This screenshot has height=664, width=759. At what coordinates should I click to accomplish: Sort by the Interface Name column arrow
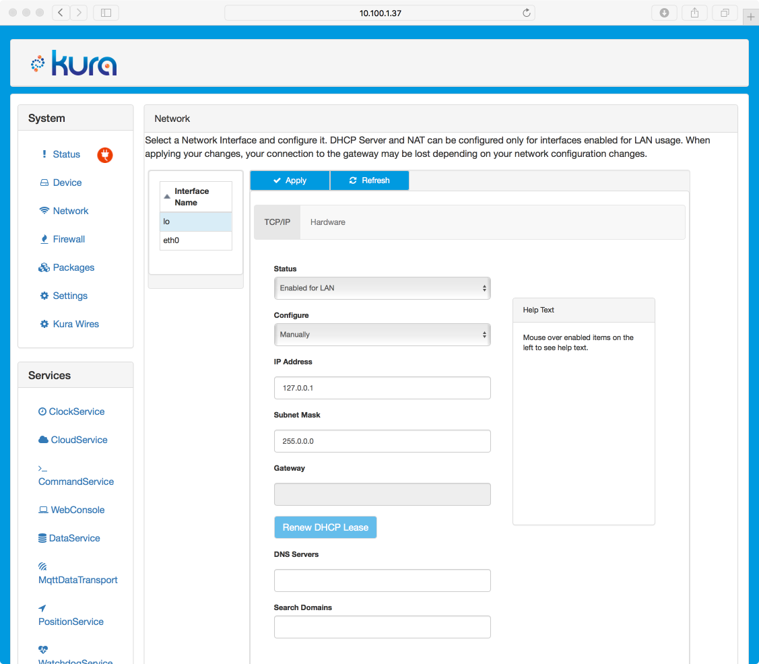pos(166,197)
